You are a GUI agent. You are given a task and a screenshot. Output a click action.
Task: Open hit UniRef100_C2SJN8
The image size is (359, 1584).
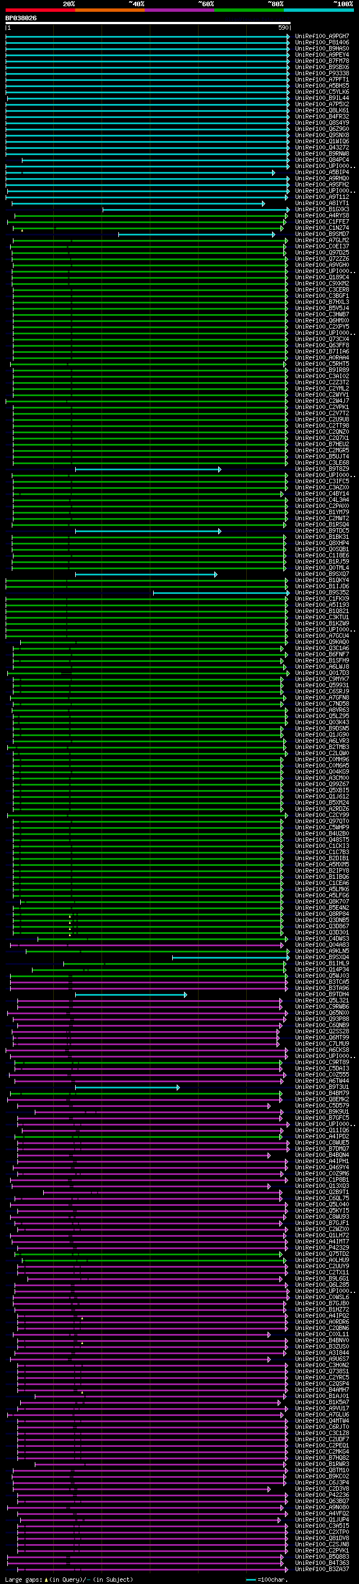tap(321, 1544)
